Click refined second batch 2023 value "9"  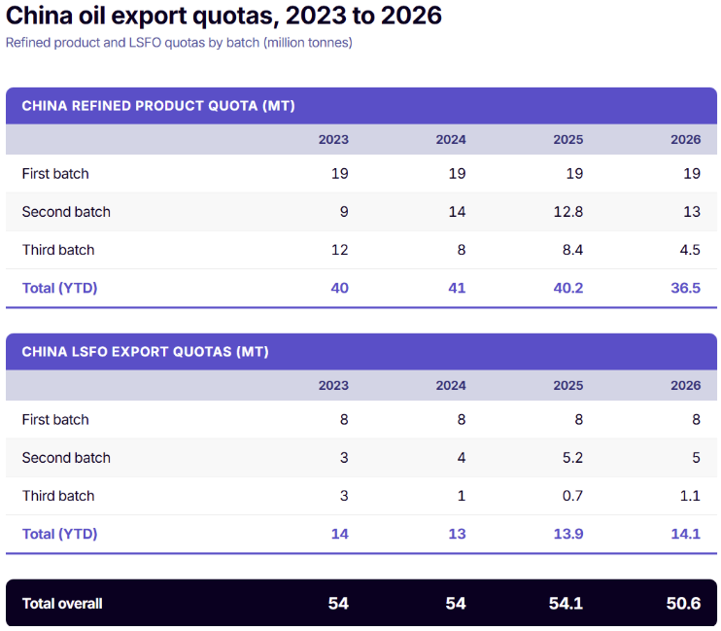(344, 212)
